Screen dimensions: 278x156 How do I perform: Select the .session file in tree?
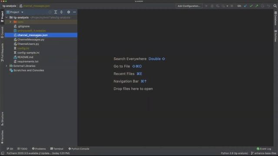(31, 31)
